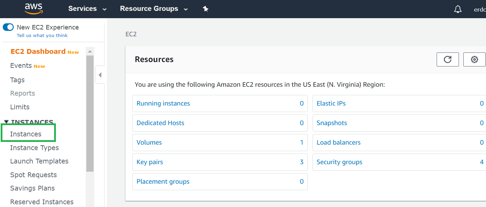Click the Key pairs resource link
This screenshot has width=486, height=207.
pyautogui.click(x=150, y=162)
